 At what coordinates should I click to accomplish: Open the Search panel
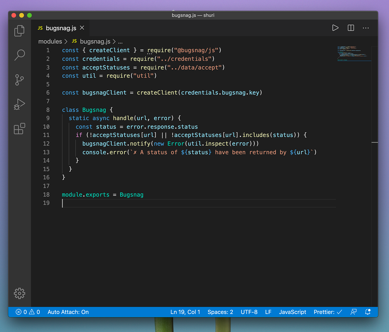(19, 55)
